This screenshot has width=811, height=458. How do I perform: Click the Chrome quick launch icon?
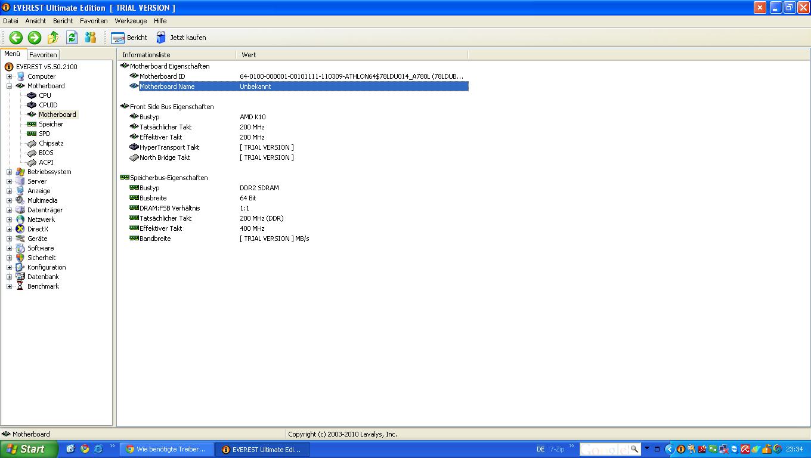[x=84, y=449]
